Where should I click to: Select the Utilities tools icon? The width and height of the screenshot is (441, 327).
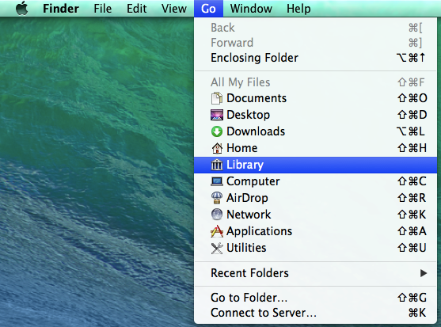[x=217, y=248]
